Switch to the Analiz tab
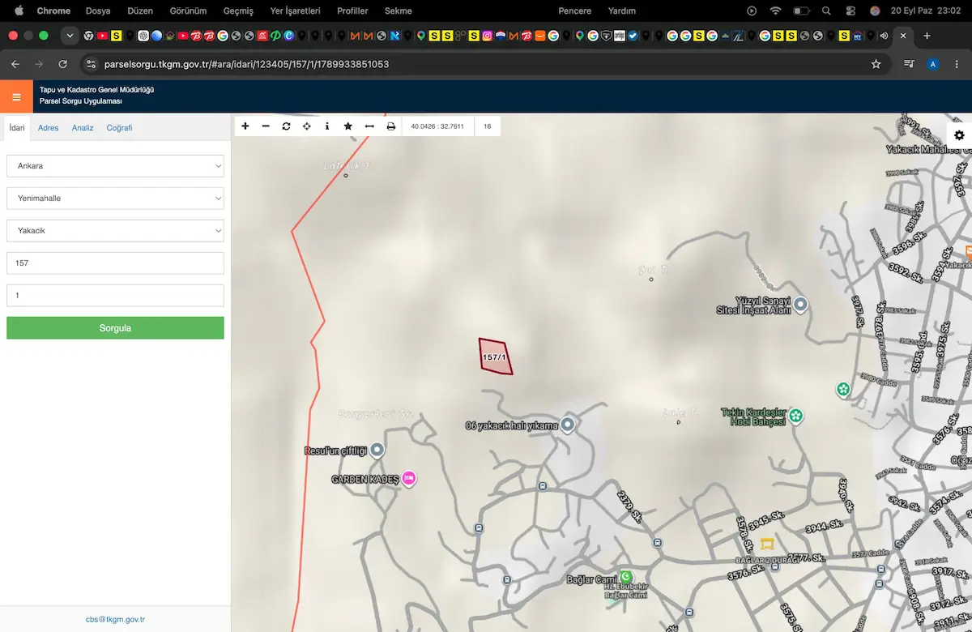 (83, 128)
